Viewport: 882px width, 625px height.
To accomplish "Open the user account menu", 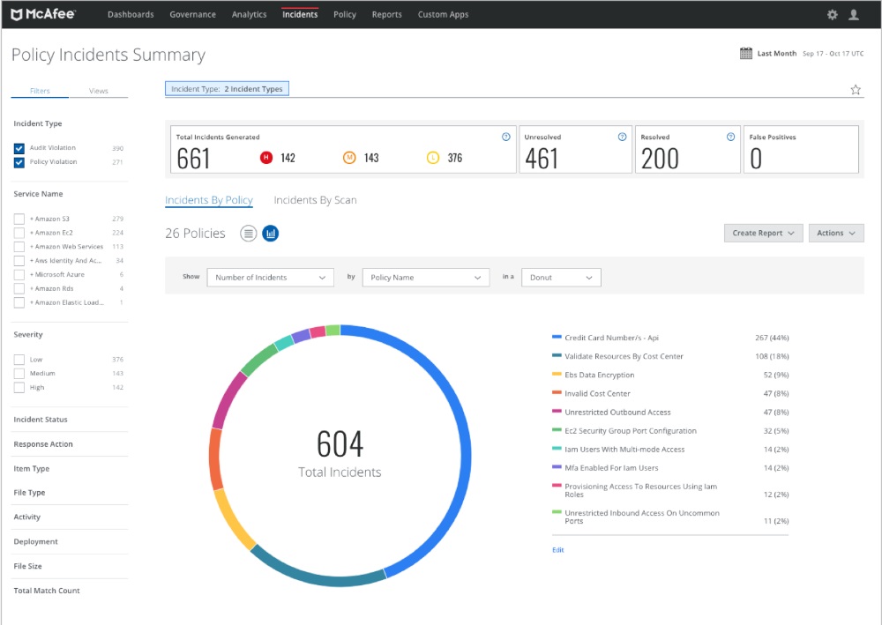I will click(x=852, y=14).
